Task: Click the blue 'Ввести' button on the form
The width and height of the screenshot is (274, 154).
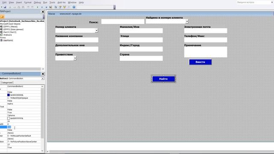Action: point(200,62)
